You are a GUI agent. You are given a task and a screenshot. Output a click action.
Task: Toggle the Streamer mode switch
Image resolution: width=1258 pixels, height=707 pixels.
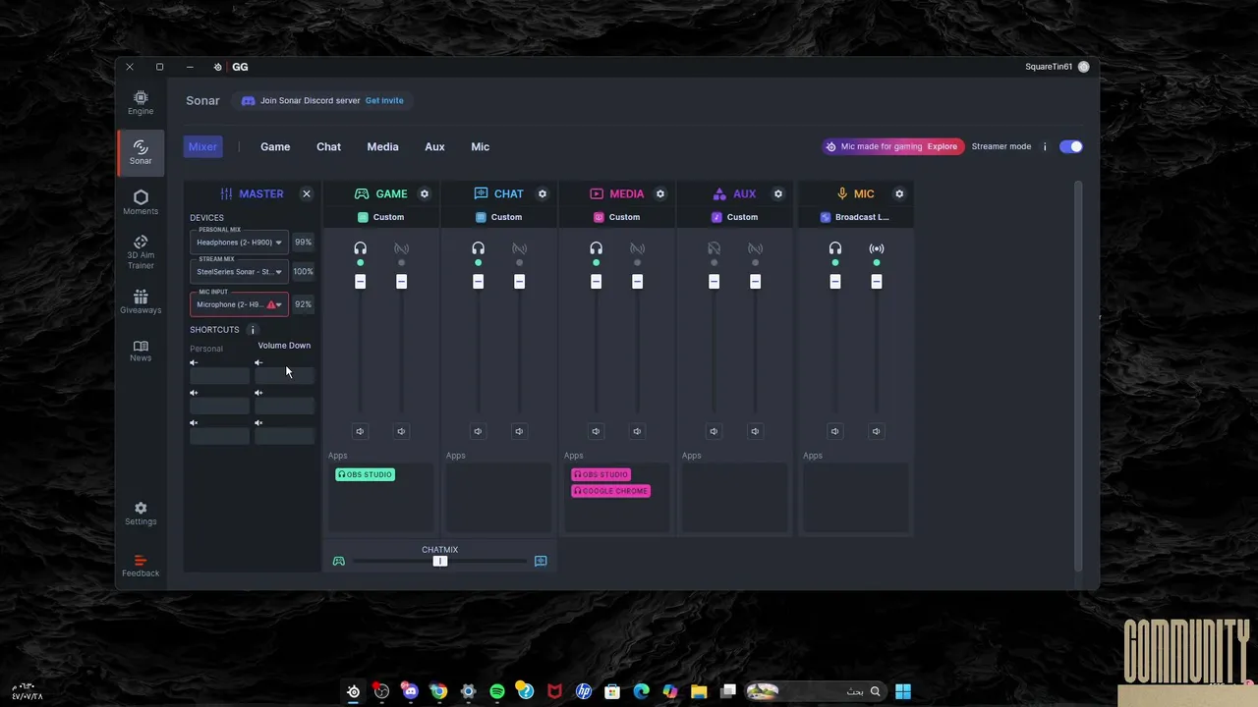(1071, 146)
